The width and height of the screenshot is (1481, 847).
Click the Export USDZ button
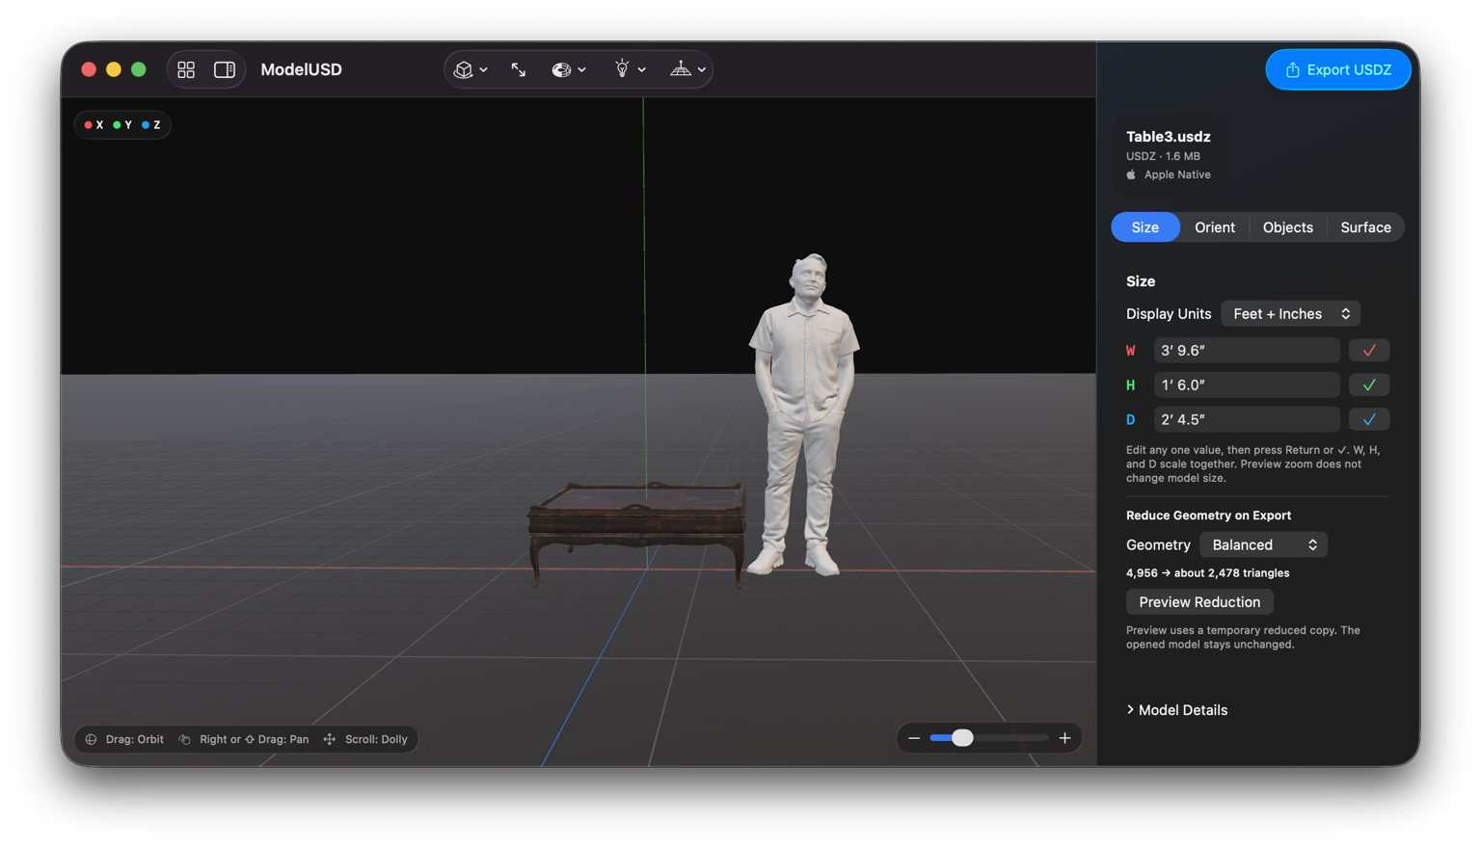tap(1338, 69)
